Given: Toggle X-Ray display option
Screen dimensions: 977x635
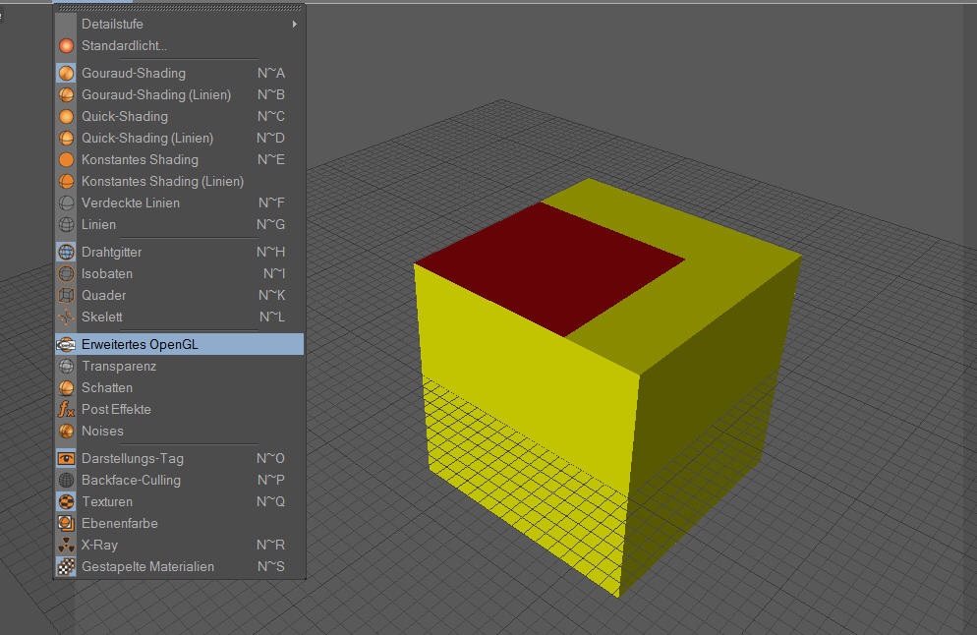Looking at the screenshot, I should (180, 546).
